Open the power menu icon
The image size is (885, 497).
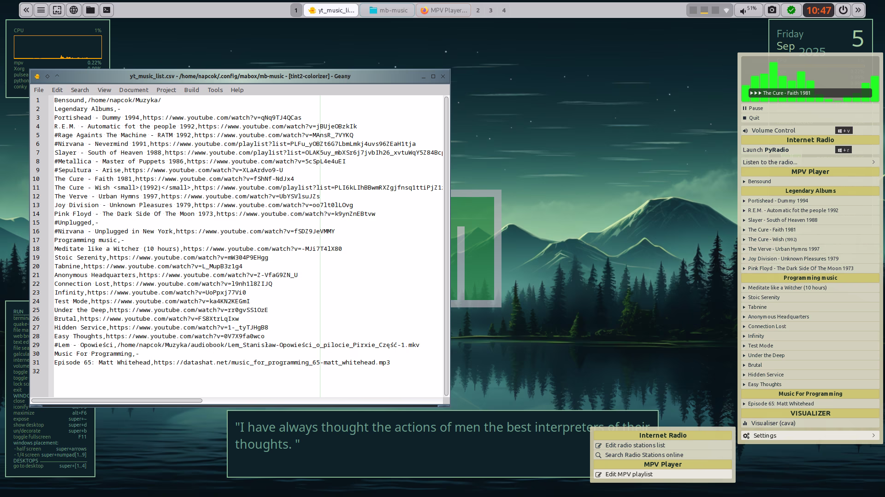843,10
